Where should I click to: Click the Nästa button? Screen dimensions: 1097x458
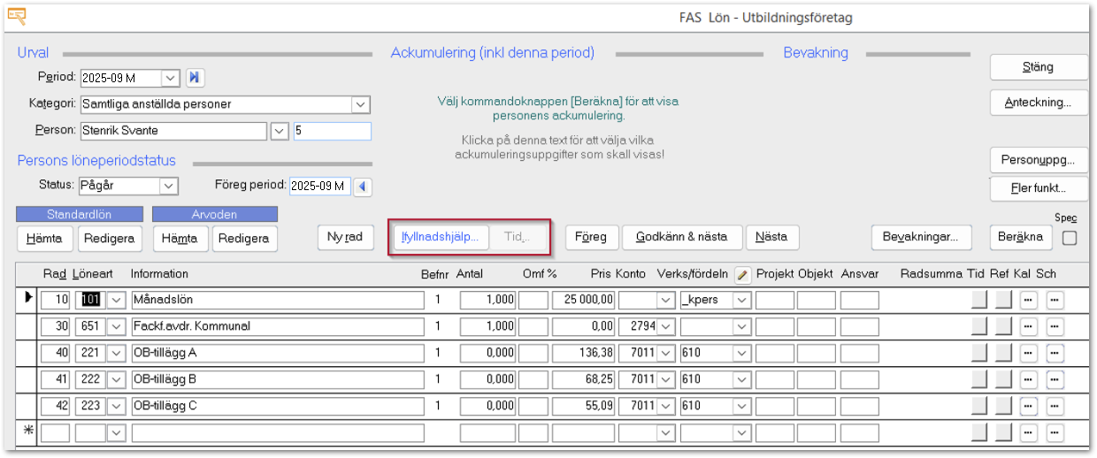[x=771, y=237]
